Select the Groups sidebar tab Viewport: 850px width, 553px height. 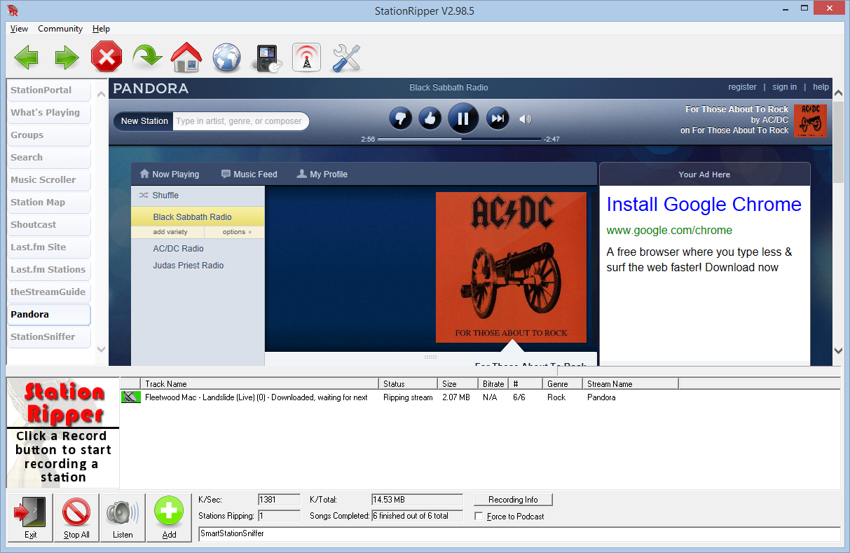coord(49,135)
